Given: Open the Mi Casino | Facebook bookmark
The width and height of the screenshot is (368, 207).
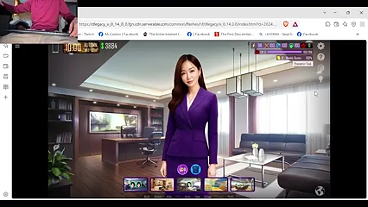Looking at the screenshot, I should point(118,34).
